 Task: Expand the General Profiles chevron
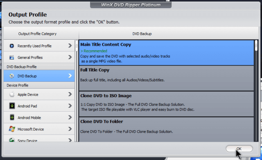[70, 57]
